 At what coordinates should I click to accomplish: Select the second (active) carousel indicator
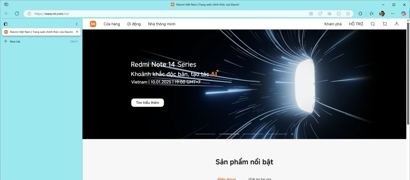click(229, 134)
